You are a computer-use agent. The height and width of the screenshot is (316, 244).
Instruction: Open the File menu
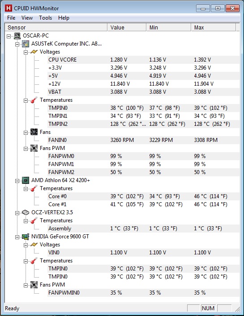click(11, 18)
